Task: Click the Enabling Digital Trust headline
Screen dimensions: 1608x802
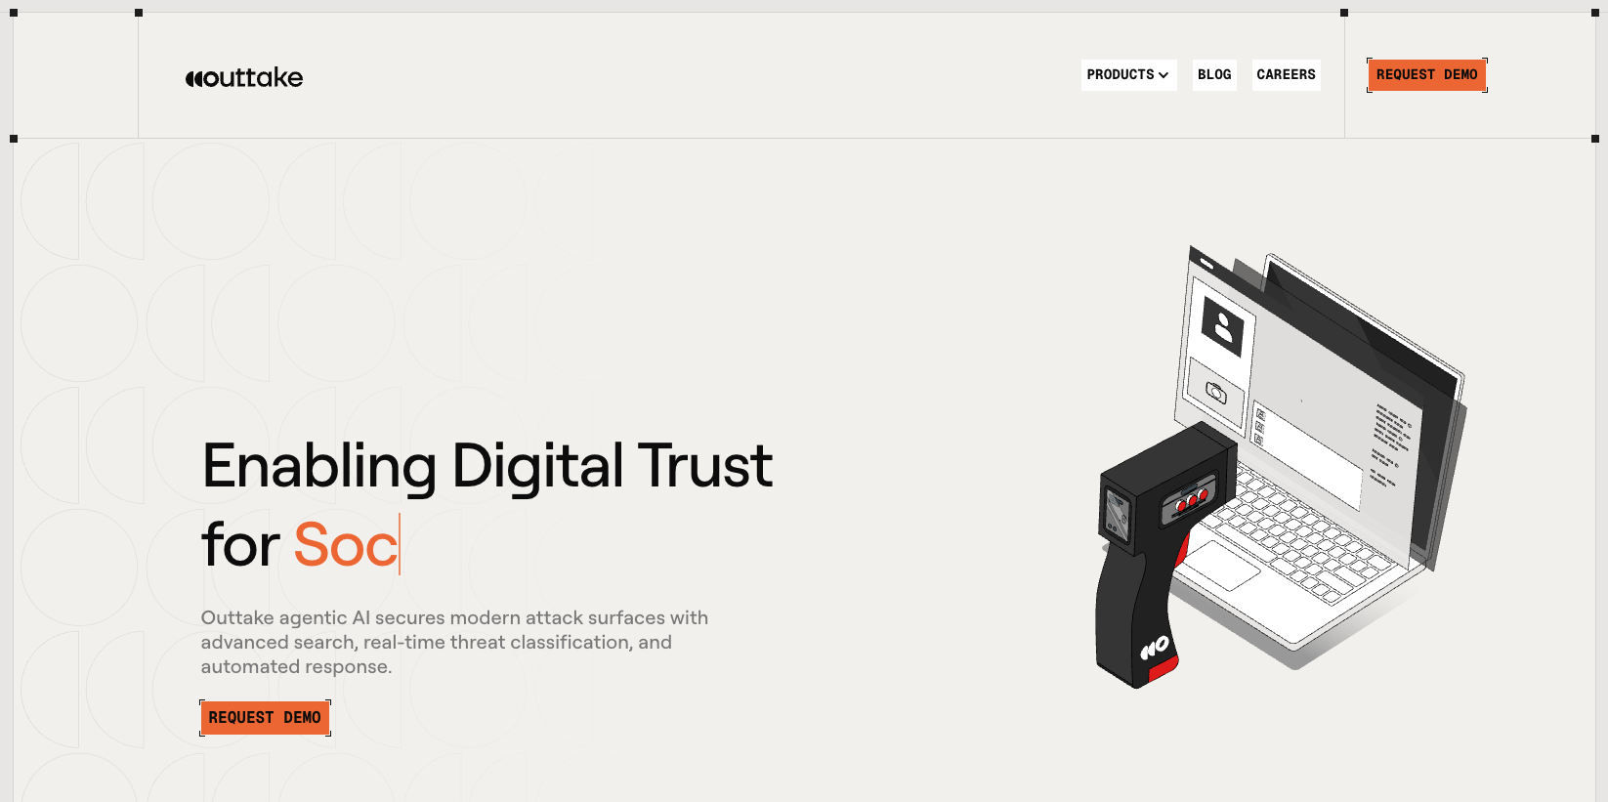Action: pyautogui.click(x=487, y=465)
